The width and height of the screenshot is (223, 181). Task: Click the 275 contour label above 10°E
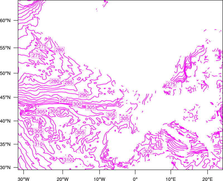(171, 84)
